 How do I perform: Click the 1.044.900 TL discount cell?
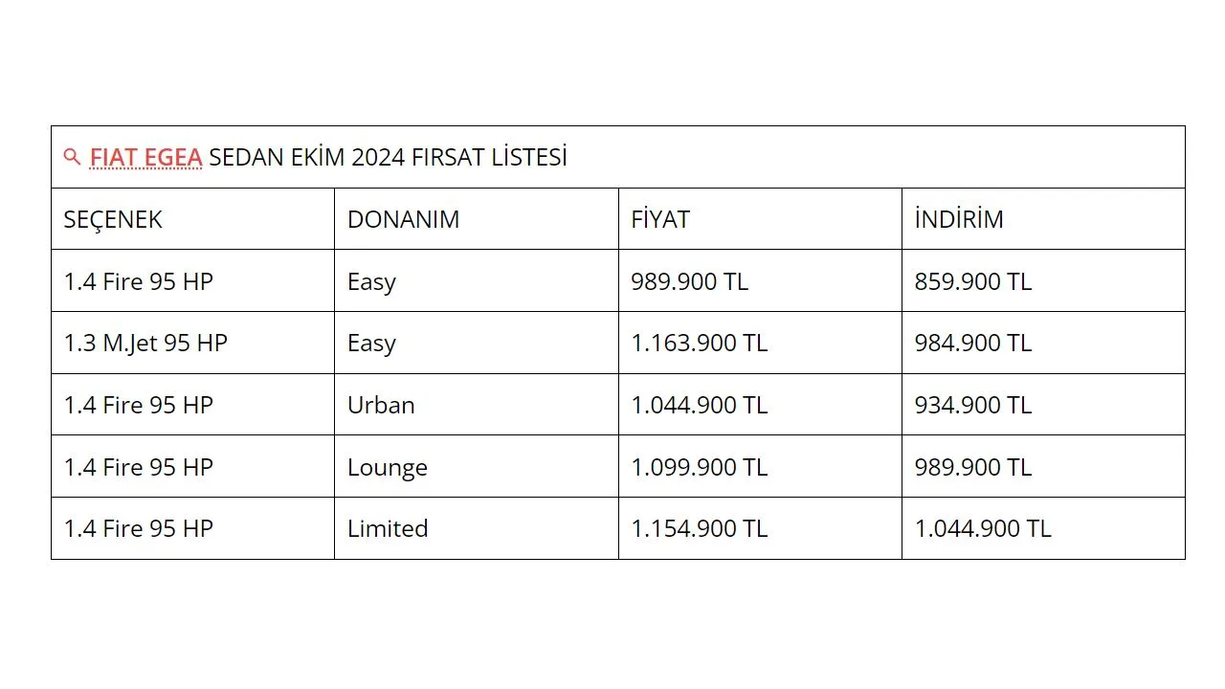[x=1043, y=528]
